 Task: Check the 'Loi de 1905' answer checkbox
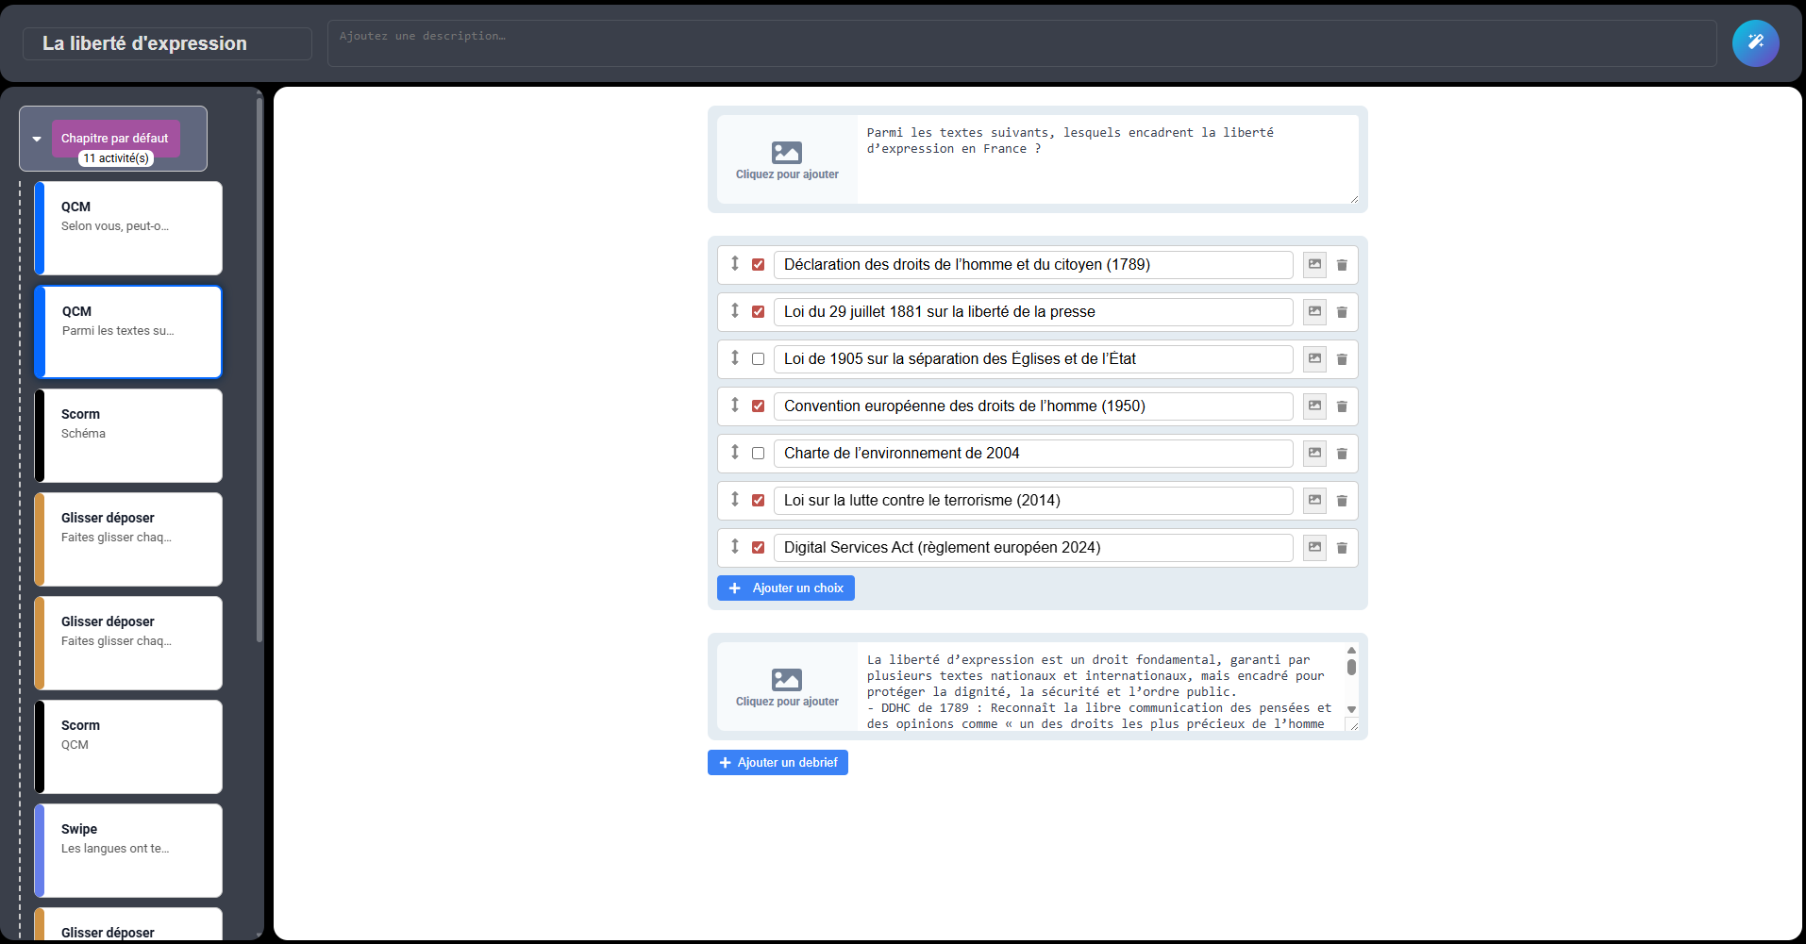coord(758,359)
